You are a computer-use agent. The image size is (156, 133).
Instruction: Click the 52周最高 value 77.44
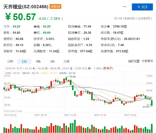[x=87, y=26]
